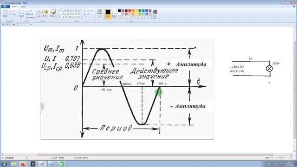
Task: Choose the Line shape in Shapes gallery
Action: click(60, 11)
